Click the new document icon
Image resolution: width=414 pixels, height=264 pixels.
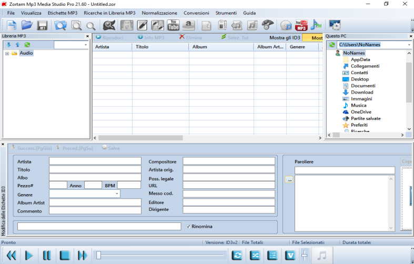(x=12, y=25)
